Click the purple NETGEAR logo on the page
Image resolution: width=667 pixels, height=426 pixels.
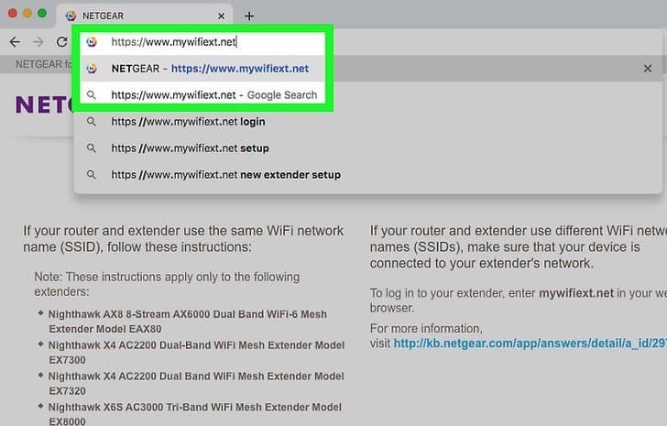[x=45, y=104]
